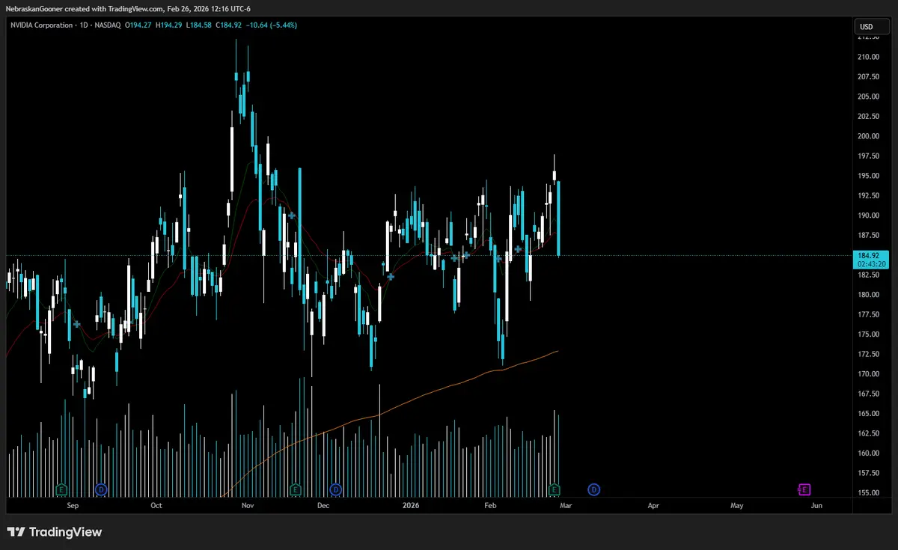Click the open value O194.27

pyautogui.click(x=138, y=26)
